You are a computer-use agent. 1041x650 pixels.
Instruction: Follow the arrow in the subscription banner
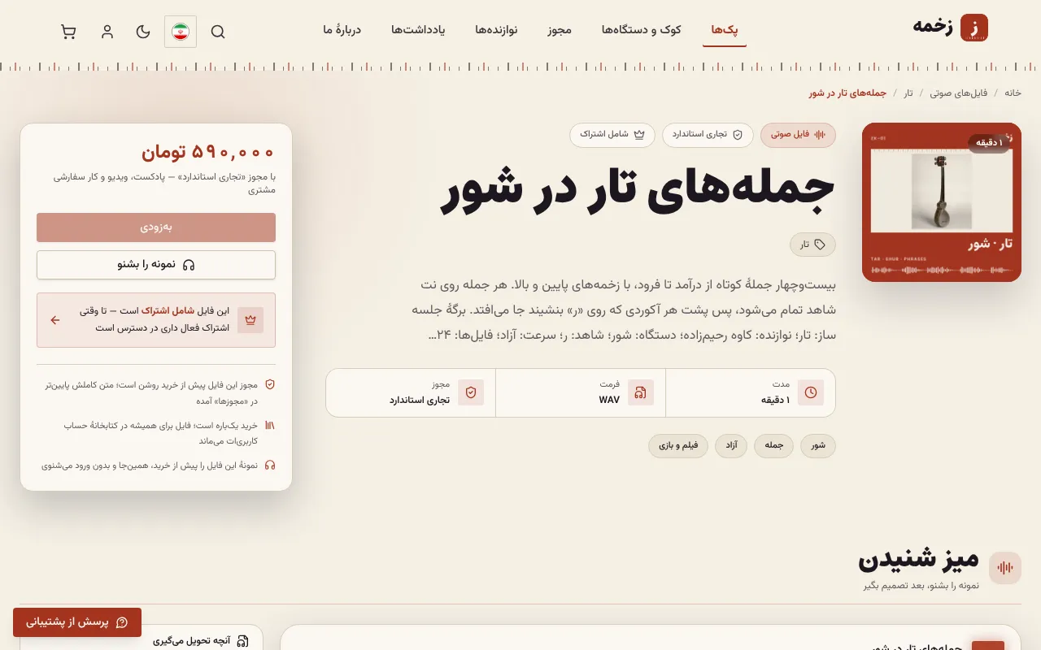[55, 320]
